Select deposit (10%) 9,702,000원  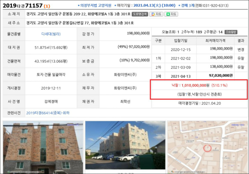pos(135,60)
